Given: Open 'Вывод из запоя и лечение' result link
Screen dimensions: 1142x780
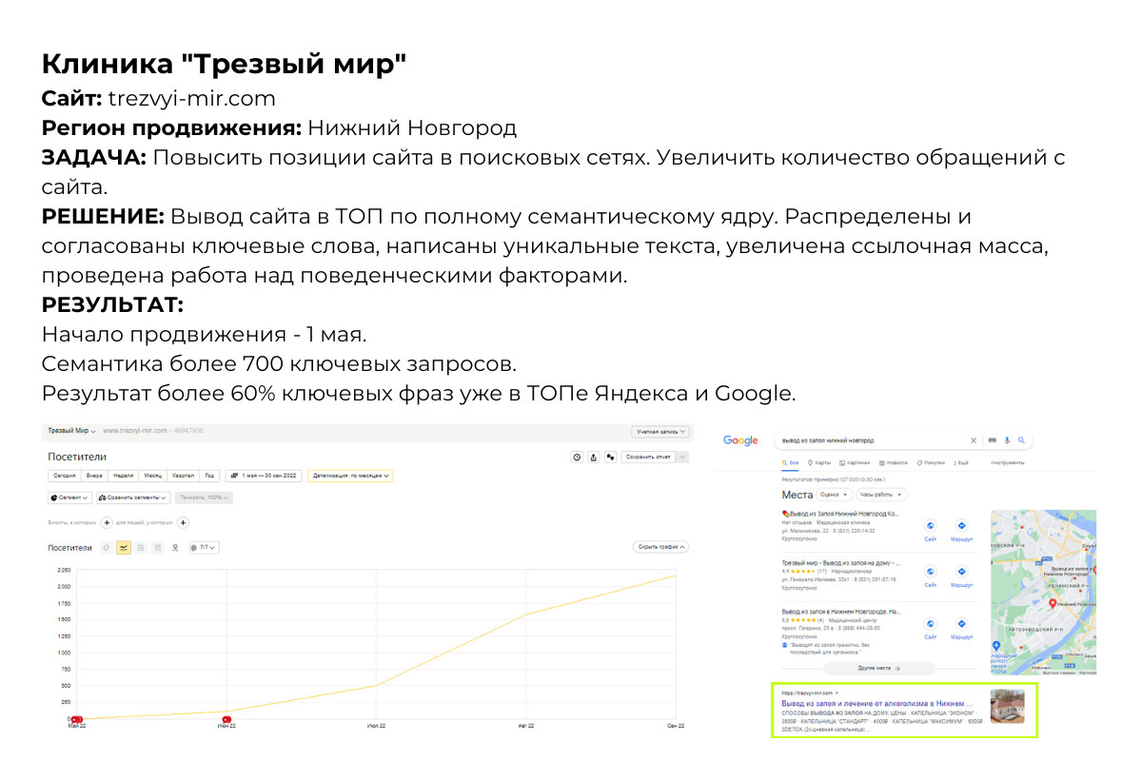Looking at the screenshot, I should [876, 704].
